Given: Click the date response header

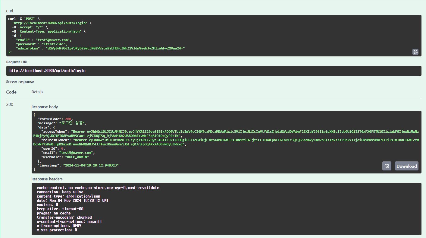Looking at the screenshot, I should (x=73, y=200).
